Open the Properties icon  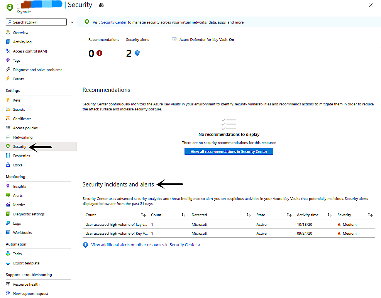[x=8, y=155]
